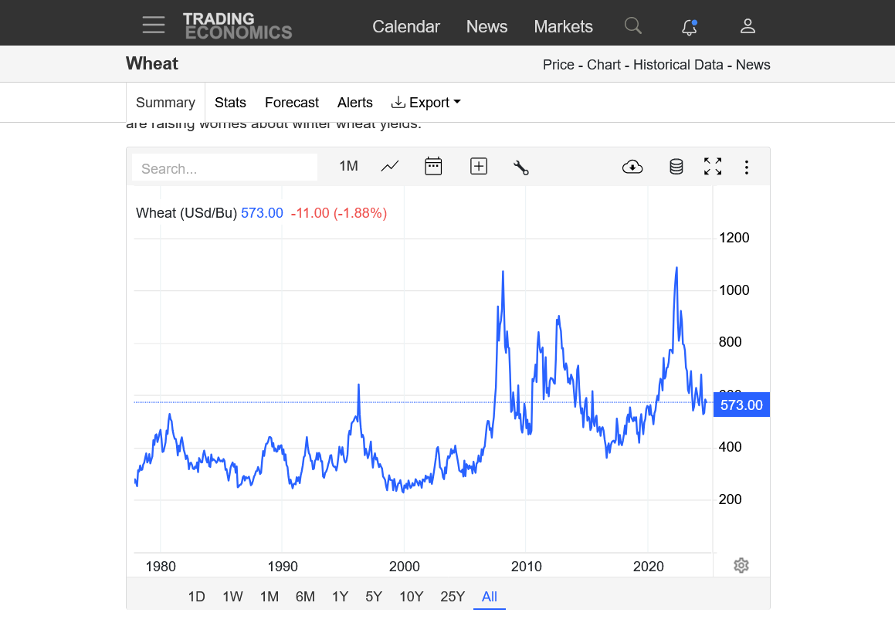895x623 pixels.
Task: Select the 5Y time range
Action: tap(374, 597)
